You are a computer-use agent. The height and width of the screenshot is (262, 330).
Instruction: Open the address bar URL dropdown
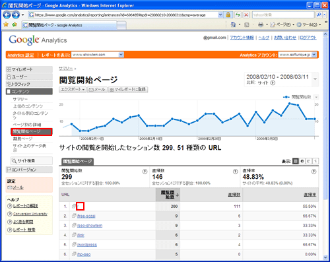click(x=220, y=15)
